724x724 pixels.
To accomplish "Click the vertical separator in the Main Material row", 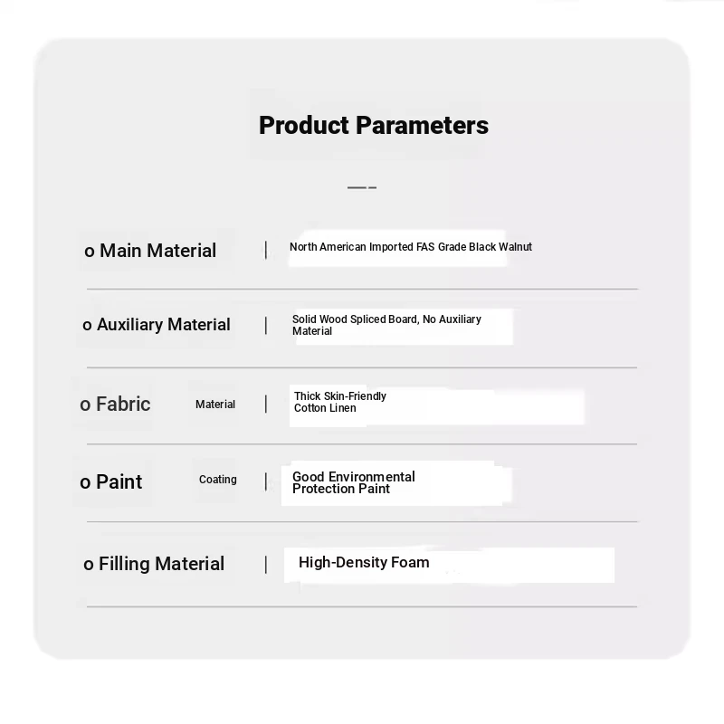I will pos(266,250).
